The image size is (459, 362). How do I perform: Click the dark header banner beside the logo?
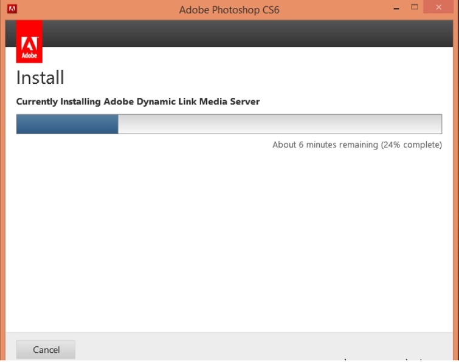tap(243, 33)
